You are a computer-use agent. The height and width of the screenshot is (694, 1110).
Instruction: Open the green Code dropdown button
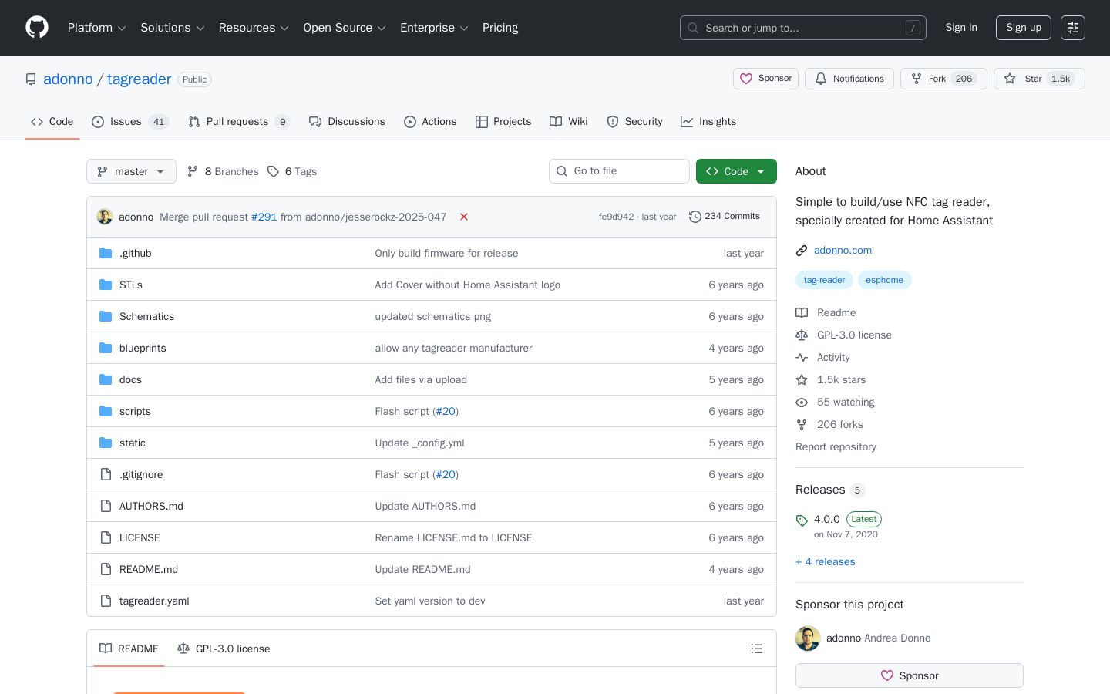(x=736, y=171)
